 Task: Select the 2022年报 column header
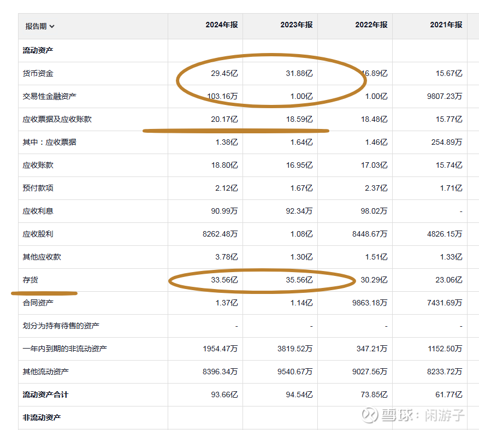coord(371,25)
